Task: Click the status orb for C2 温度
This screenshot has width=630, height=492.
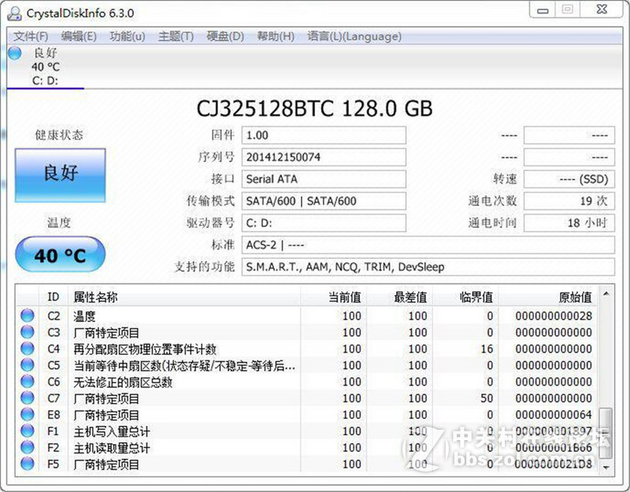Action: (x=28, y=316)
